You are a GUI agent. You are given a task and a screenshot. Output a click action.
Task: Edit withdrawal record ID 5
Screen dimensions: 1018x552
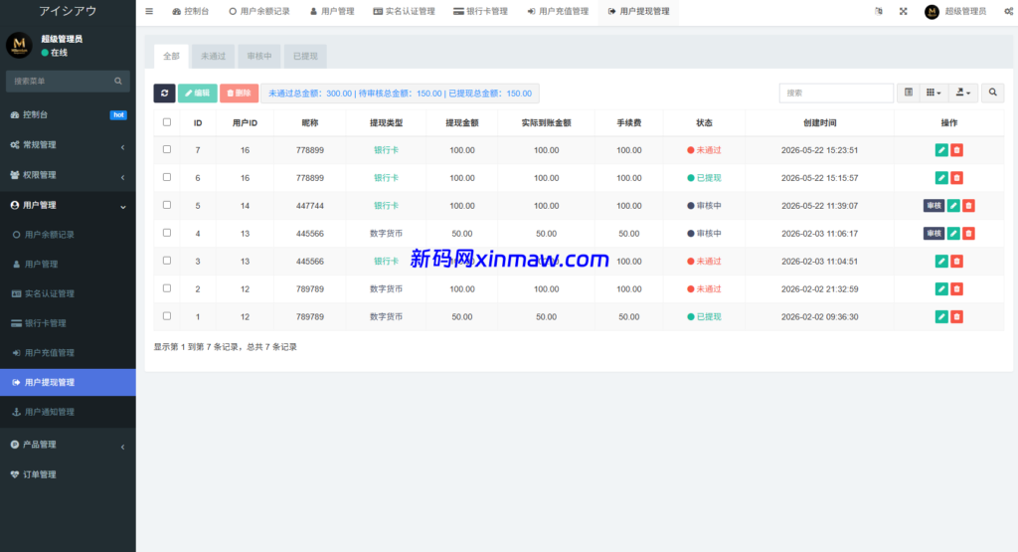(x=953, y=206)
